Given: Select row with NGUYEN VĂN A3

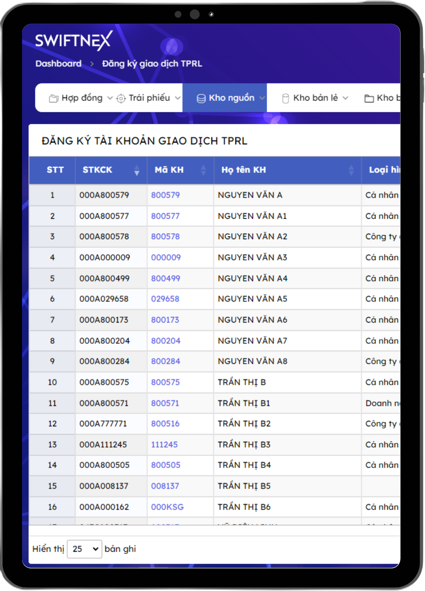Looking at the screenshot, I should (252, 258).
